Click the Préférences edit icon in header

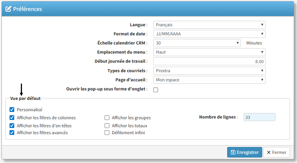click(x=8, y=9)
